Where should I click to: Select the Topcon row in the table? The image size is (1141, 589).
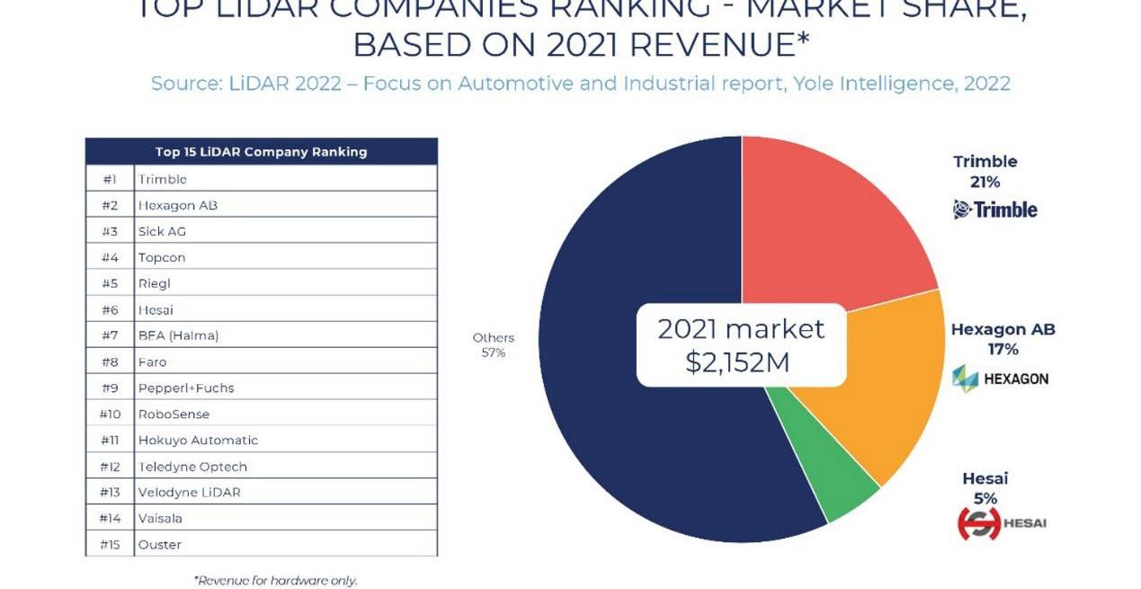[261, 257]
